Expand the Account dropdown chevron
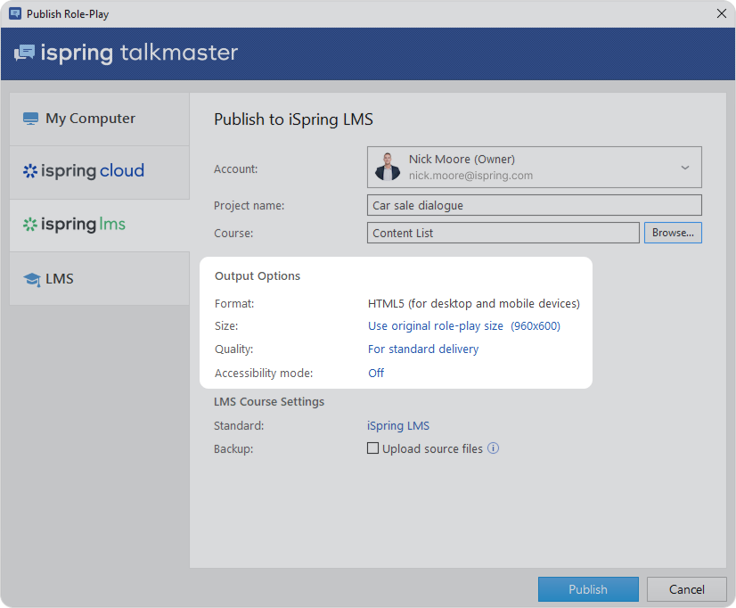Viewport: 736px width, 608px height. [x=685, y=168]
